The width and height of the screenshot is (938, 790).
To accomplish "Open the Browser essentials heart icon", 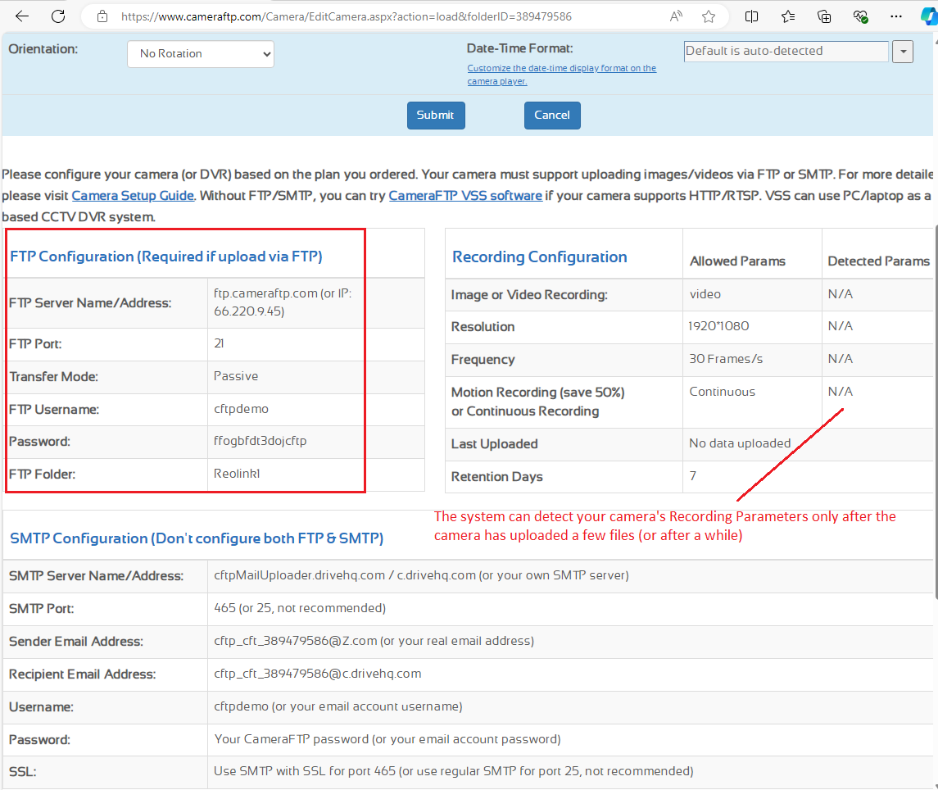I will (x=860, y=16).
